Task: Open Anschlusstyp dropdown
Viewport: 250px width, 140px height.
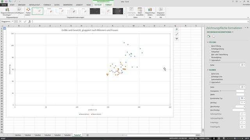Action: pos(239,110)
